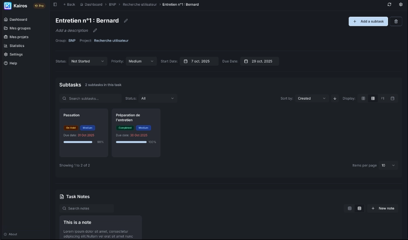Expand the Sort by Created dropdown

tap(312, 98)
